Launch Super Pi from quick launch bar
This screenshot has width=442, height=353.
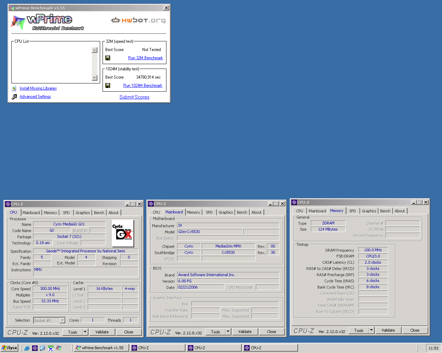click(51, 348)
